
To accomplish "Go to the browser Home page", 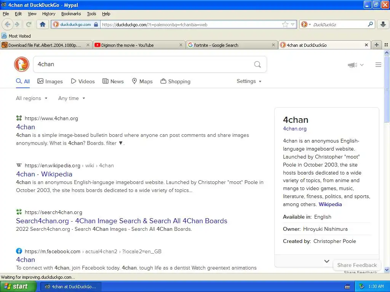I will pos(43,24).
